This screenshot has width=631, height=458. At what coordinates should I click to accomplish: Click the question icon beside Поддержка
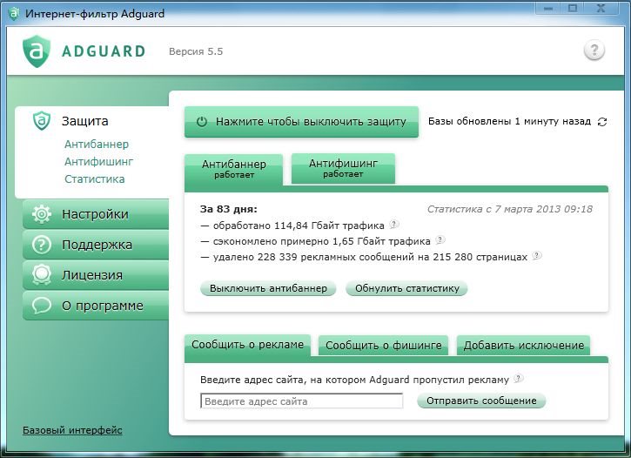(x=41, y=245)
